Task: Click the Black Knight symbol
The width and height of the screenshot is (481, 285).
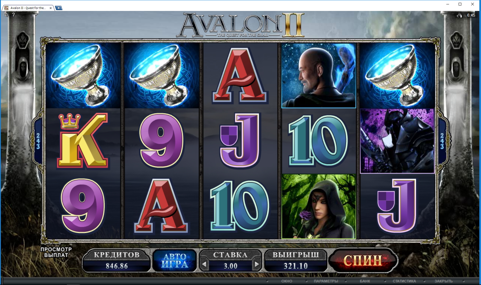Action: click(397, 141)
